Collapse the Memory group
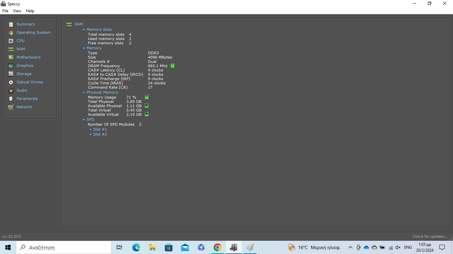Viewport: 453px width, 254px height. click(84, 48)
